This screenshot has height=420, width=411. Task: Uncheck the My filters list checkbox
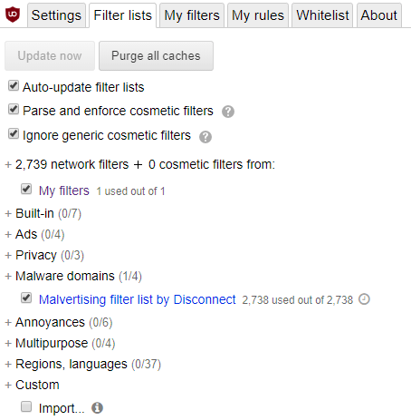pos(26,189)
